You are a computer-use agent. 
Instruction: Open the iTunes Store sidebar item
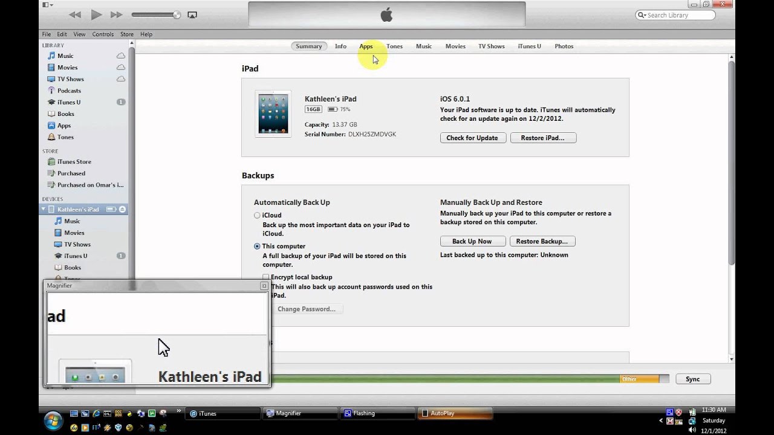coord(74,162)
